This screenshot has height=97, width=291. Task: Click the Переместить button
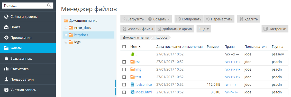pyautogui.click(x=219, y=19)
